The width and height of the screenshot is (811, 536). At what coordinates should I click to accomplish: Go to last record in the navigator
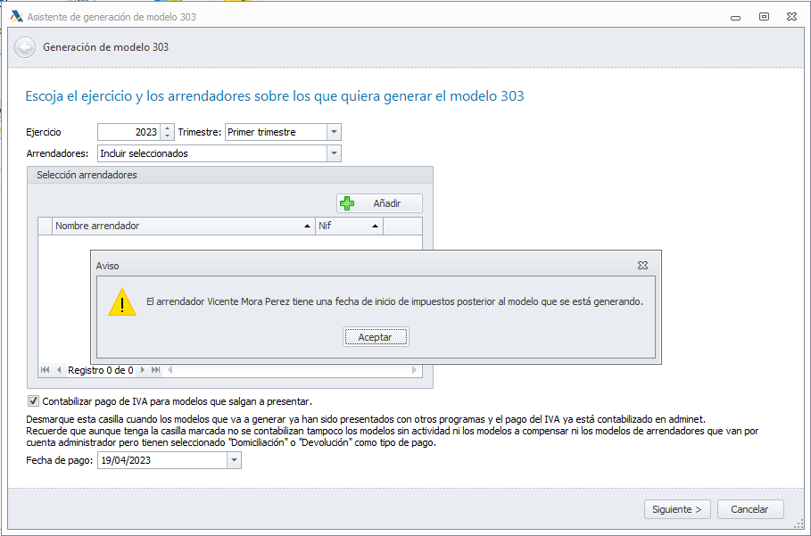pyautogui.click(x=155, y=370)
